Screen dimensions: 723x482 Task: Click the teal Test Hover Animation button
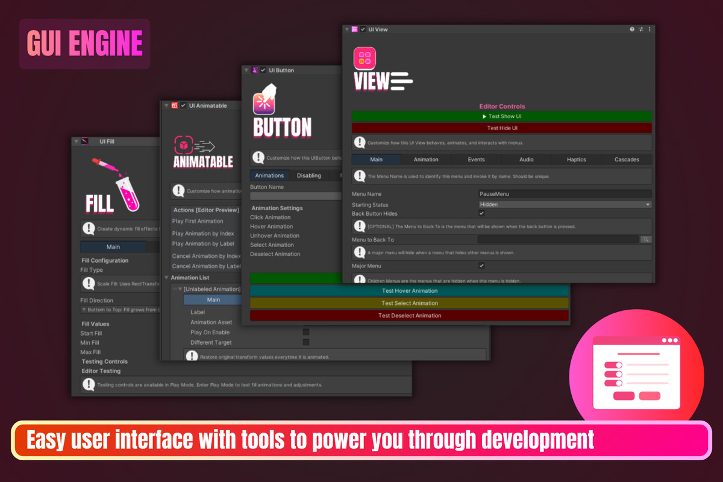click(409, 290)
